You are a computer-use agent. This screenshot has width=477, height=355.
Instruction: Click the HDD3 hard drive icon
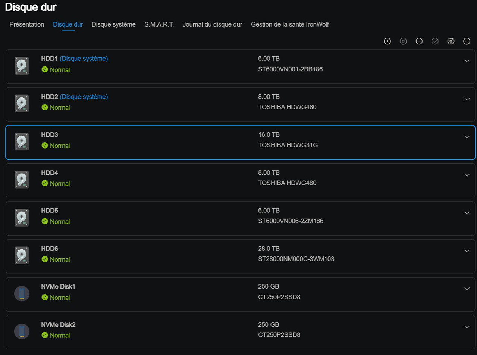[x=22, y=141]
